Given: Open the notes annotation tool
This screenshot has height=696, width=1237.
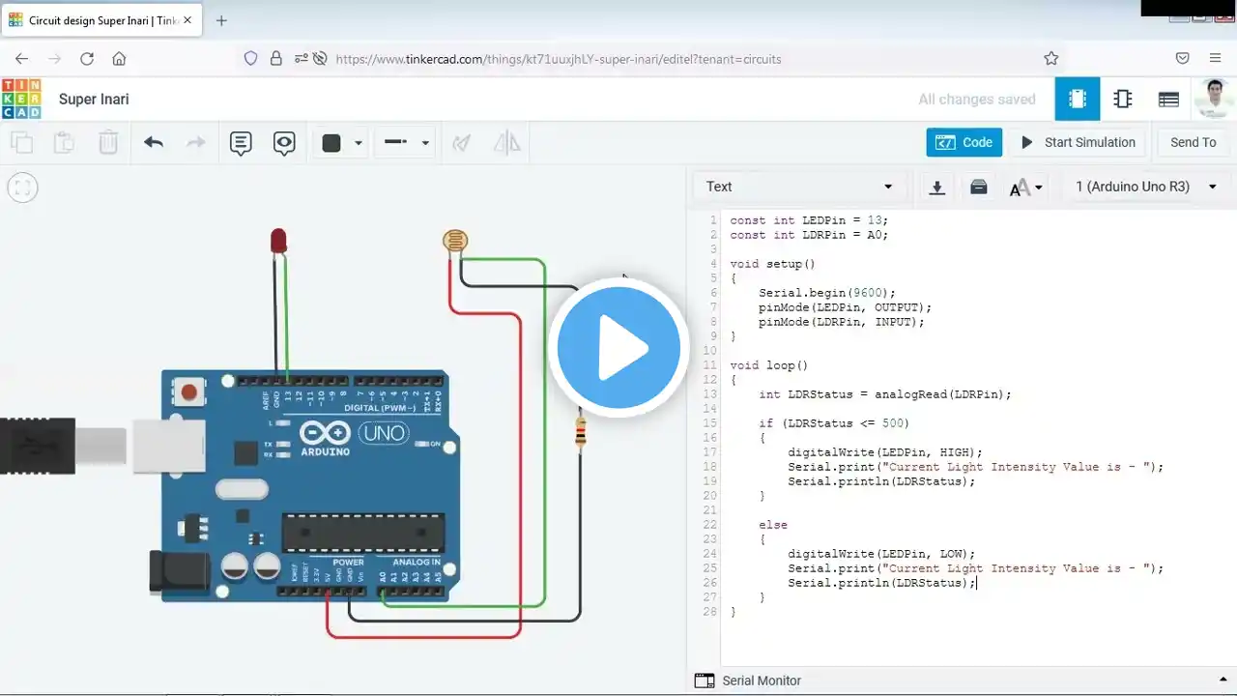Looking at the screenshot, I should click(241, 143).
